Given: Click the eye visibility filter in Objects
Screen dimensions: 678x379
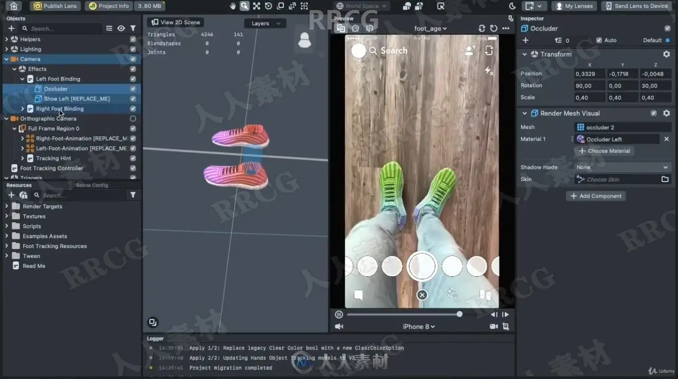Looking at the screenshot, I should (x=121, y=28).
